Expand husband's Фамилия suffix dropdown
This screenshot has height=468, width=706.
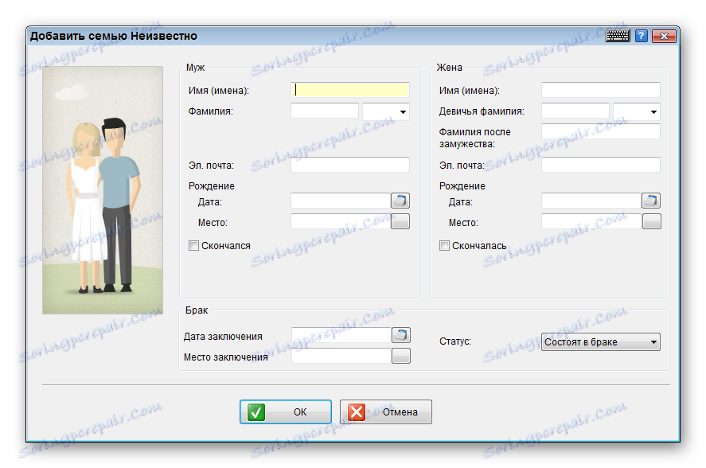(386, 111)
